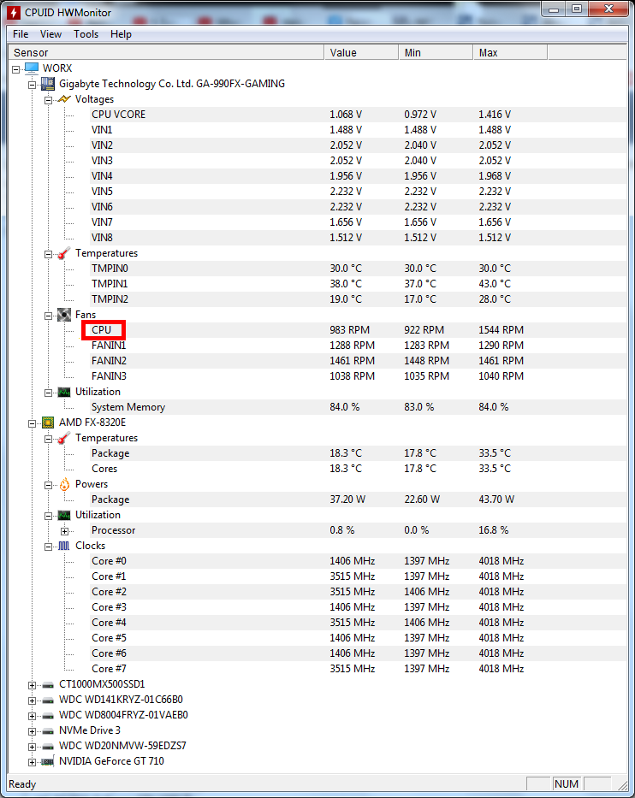This screenshot has height=798, width=635.
Task: Click the Max column header
Action: click(x=510, y=52)
